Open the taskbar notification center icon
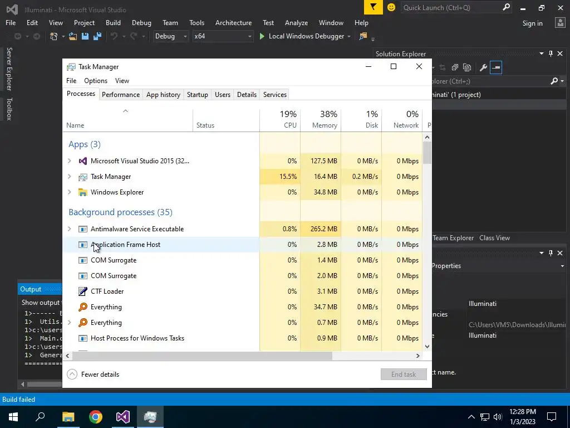The width and height of the screenshot is (570, 428). point(552,417)
